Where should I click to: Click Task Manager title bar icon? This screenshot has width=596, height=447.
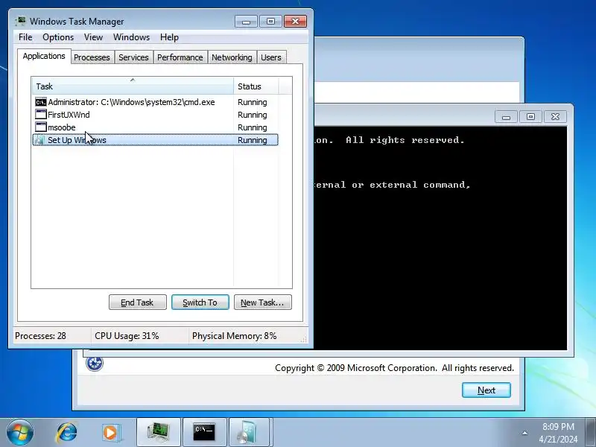coord(21,22)
